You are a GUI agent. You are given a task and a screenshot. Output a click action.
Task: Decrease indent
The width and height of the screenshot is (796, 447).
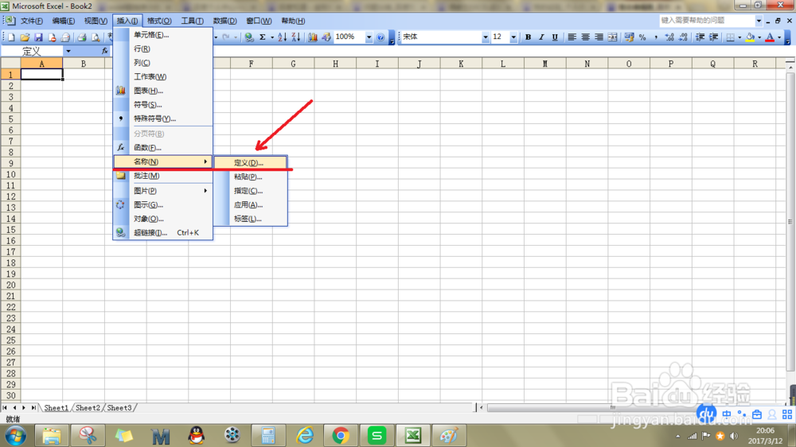[700, 37]
